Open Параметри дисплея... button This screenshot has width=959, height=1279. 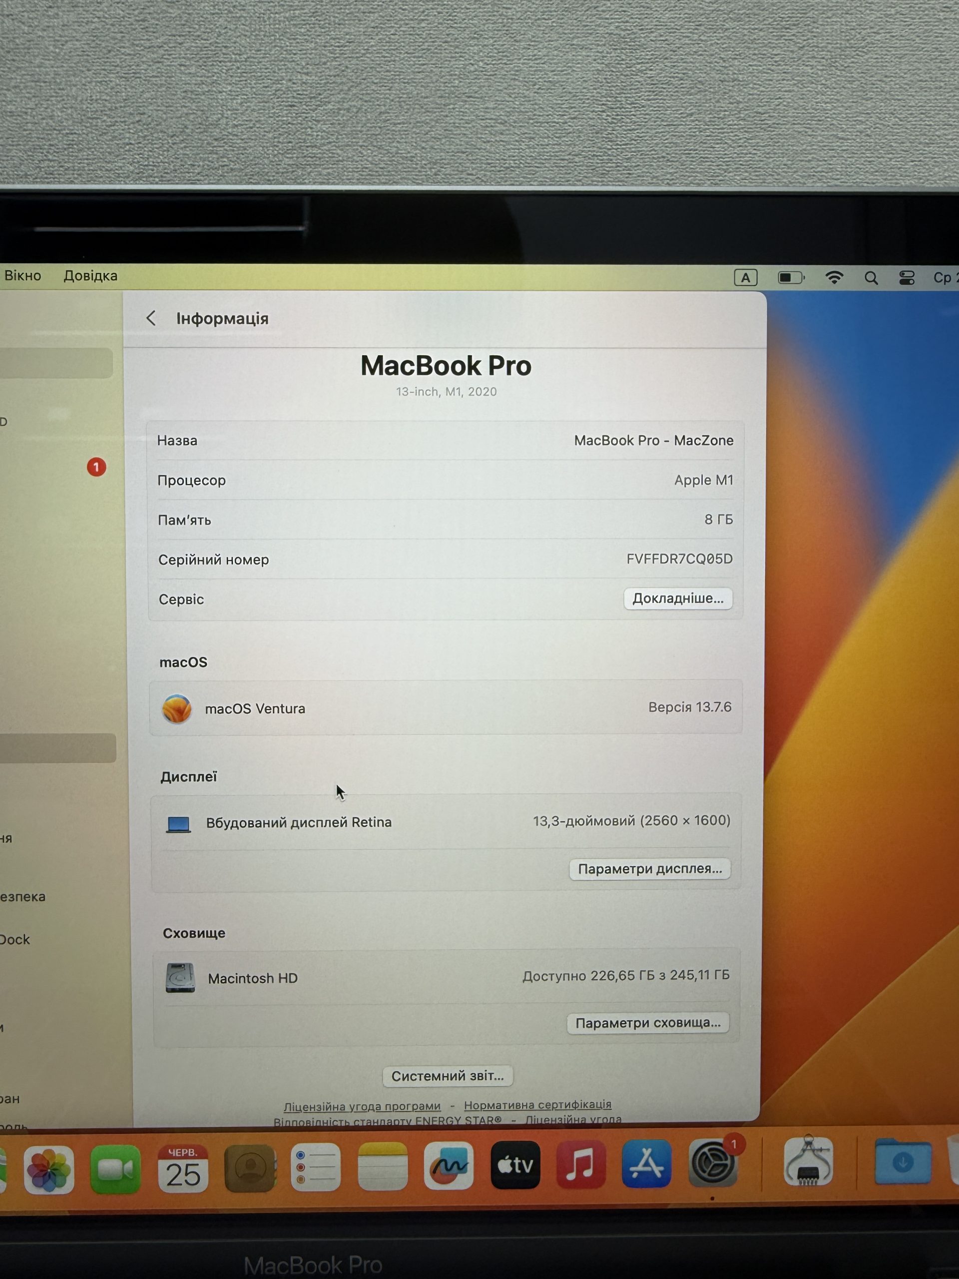[x=650, y=869]
